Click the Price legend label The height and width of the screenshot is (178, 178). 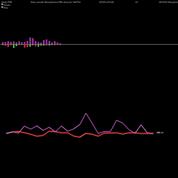tap(6, 8)
